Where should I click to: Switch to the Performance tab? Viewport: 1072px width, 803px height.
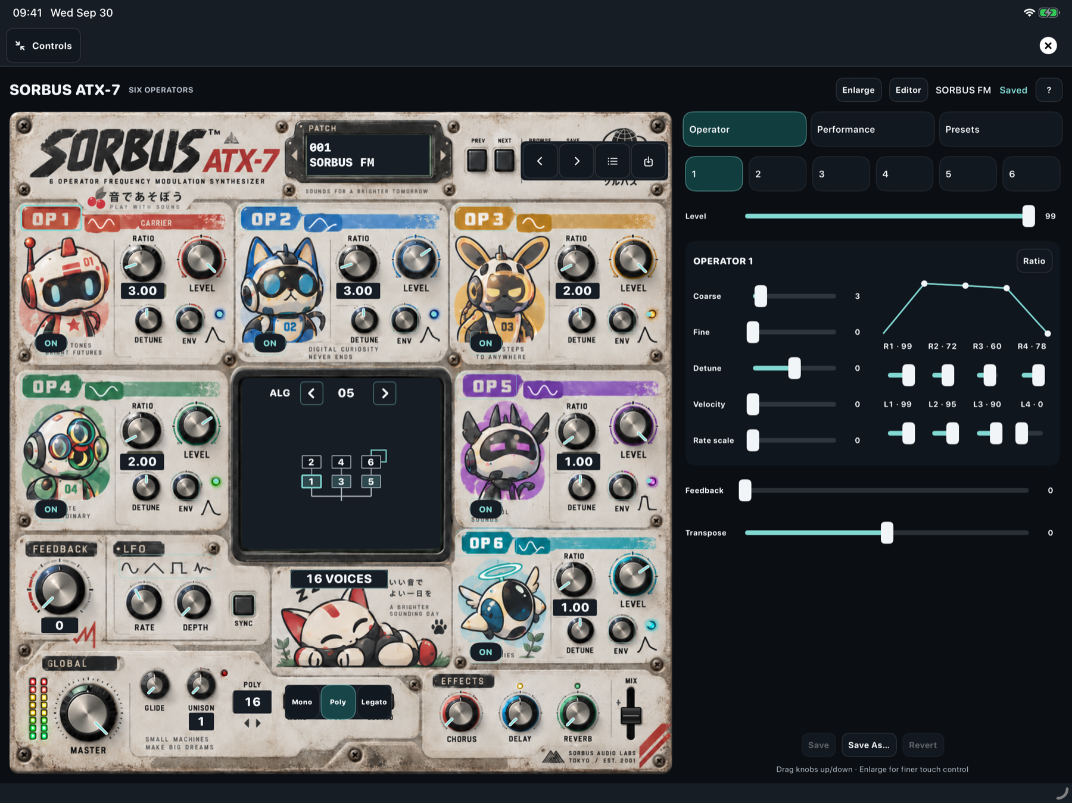click(872, 129)
